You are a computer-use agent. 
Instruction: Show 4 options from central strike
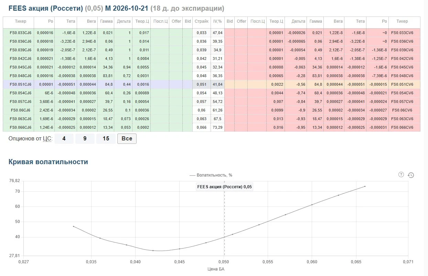pos(64,139)
